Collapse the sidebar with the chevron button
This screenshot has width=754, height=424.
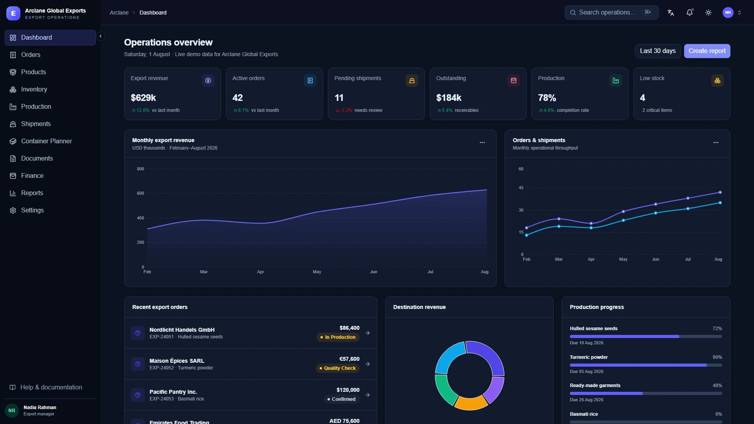(101, 36)
